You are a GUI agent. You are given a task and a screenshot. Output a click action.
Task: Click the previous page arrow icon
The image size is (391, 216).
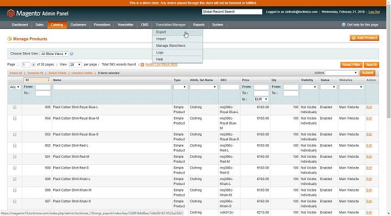point(18,65)
